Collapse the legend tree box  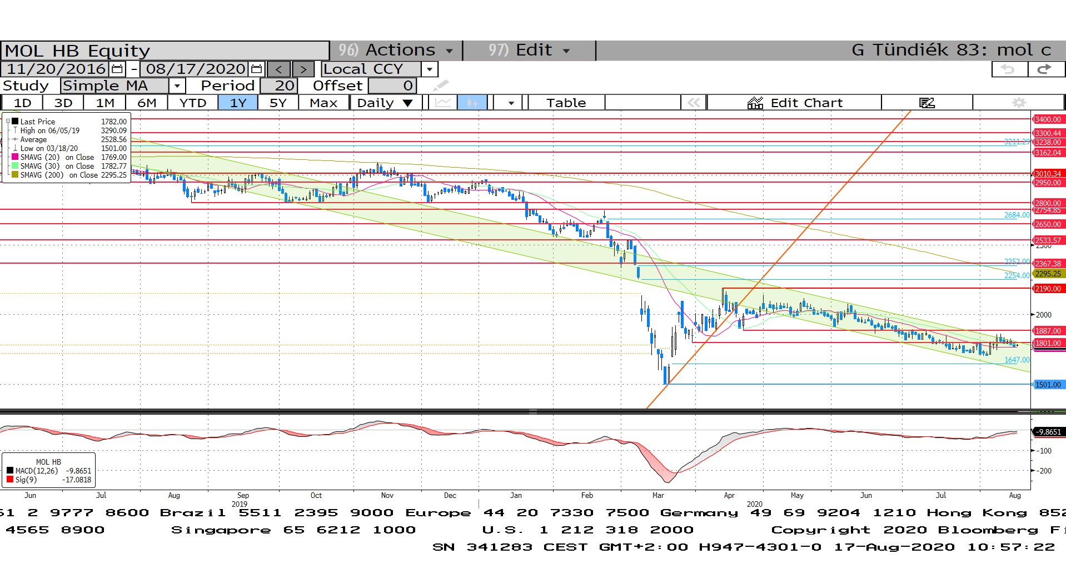pyautogui.click(x=8, y=121)
